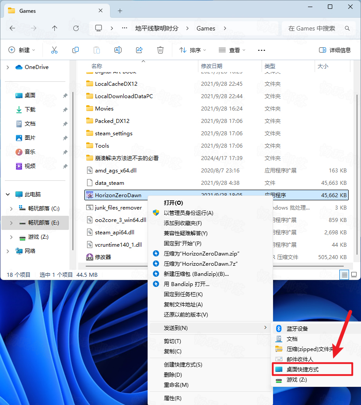Add a new tab with plus button
The width and height of the screenshot is (361, 405).
[120, 11]
